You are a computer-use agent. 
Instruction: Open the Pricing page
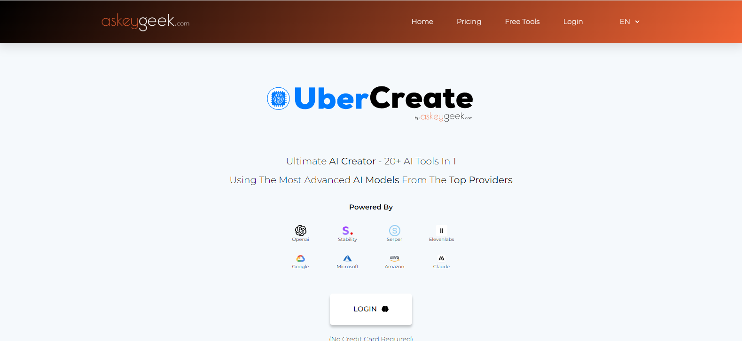pyautogui.click(x=469, y=22)
